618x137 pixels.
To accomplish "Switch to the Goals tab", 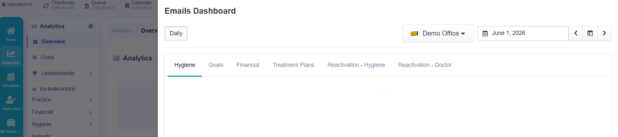I will tap(216, 65).
